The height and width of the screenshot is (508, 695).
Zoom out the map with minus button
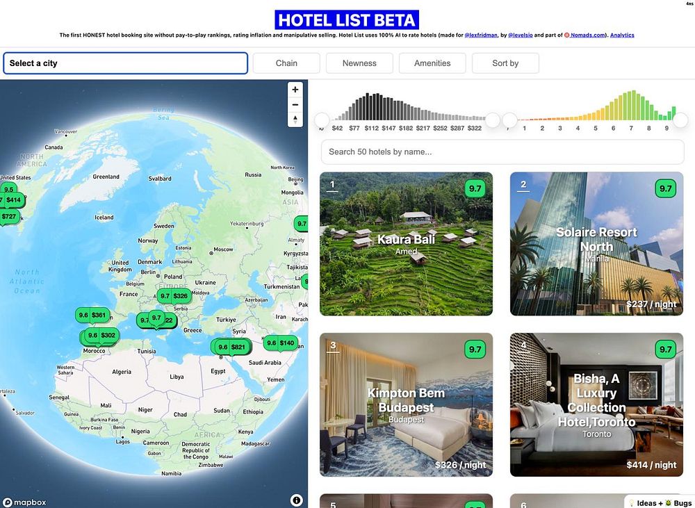(295, 105)
